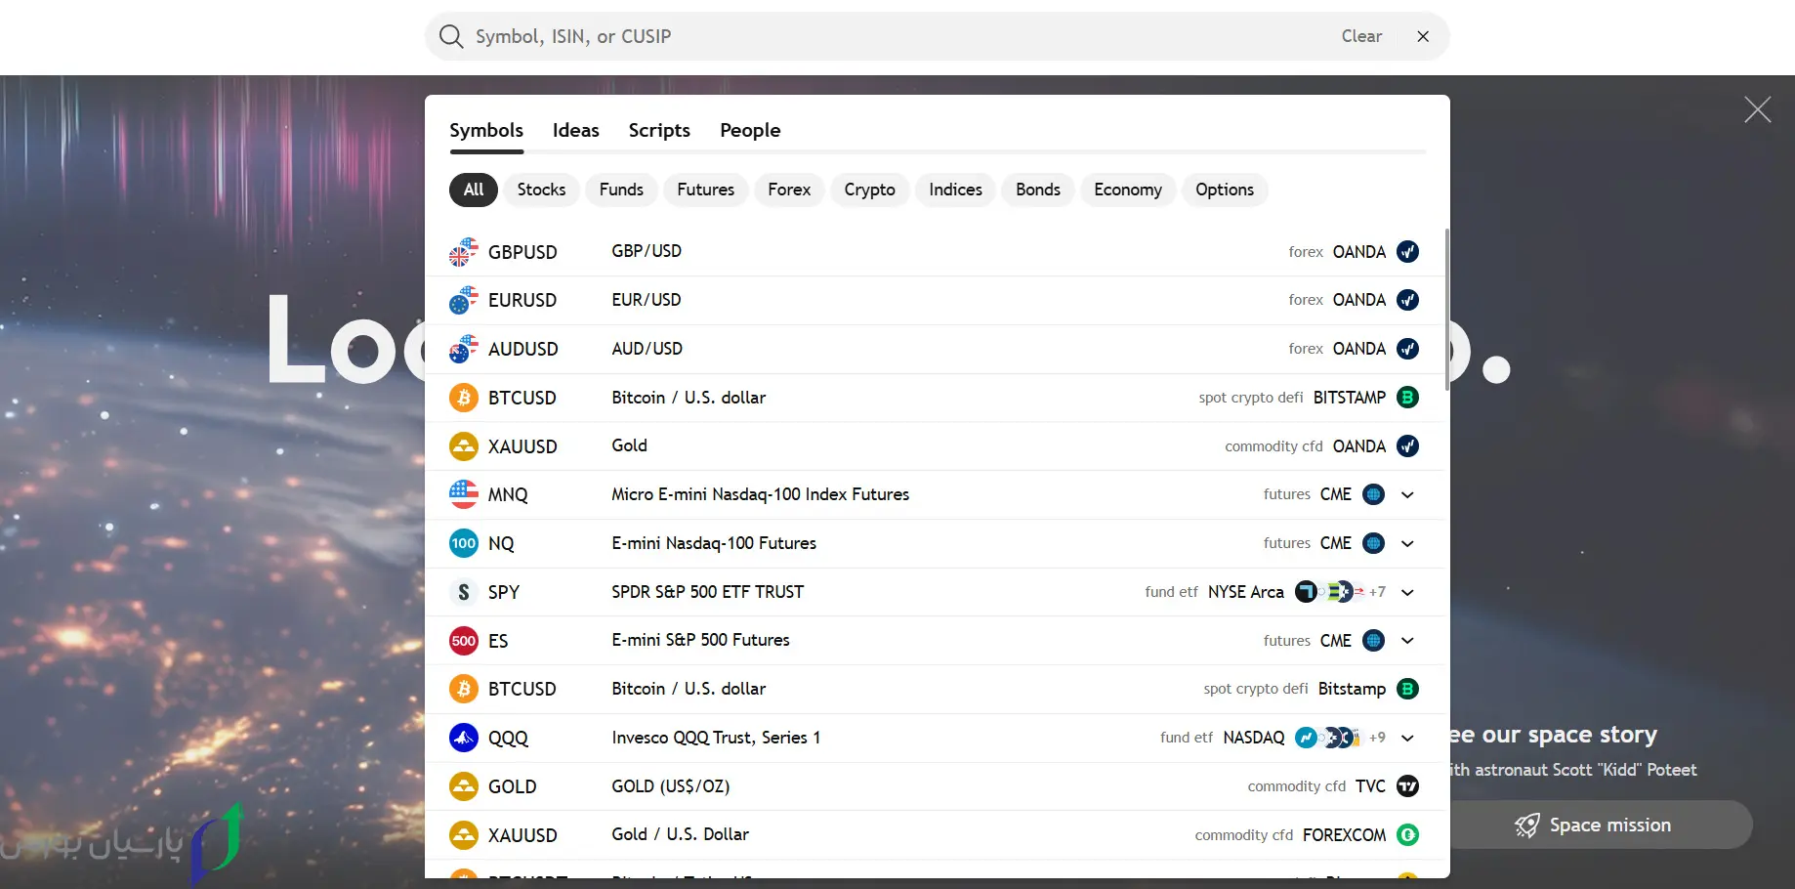Click the FOREXCOM green exchange icon
This screenshot has width=1795, height=889.
[1407, 835]
